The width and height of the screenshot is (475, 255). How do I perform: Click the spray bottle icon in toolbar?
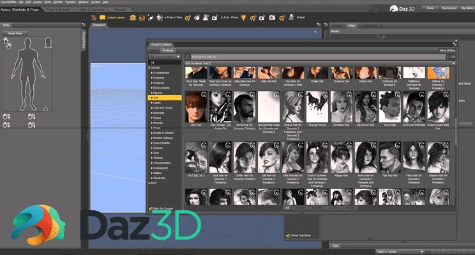click(x=151, y=18)
